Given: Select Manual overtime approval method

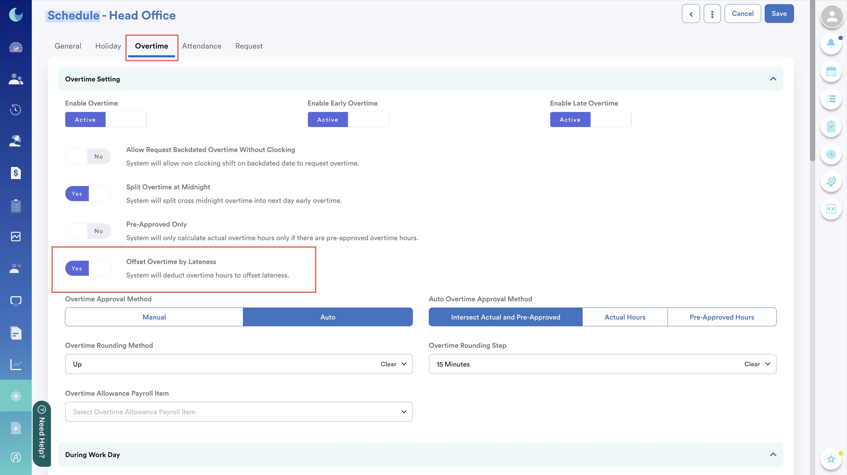Looking at the screenshot, I should (154, 317).
